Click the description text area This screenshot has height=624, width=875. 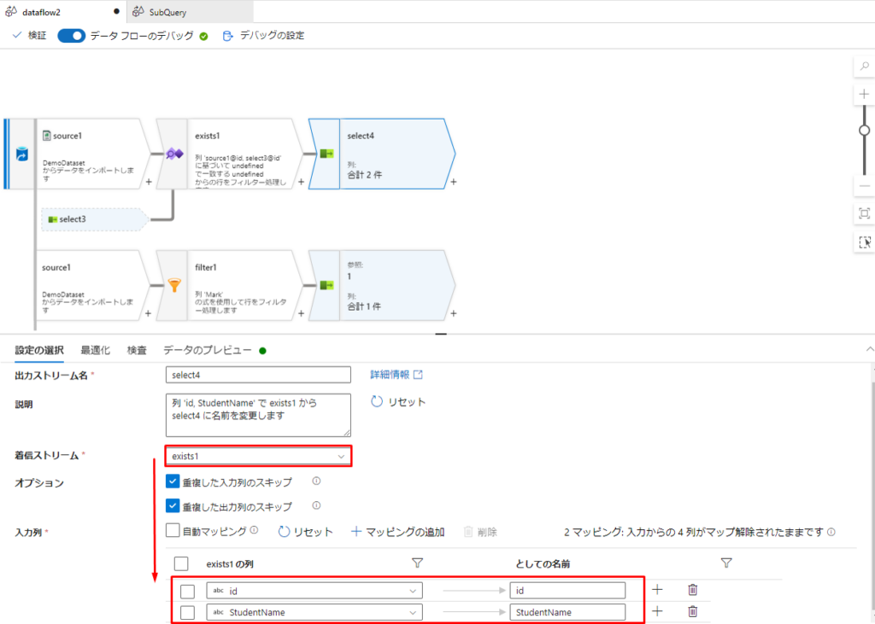[x=258, y=415]
